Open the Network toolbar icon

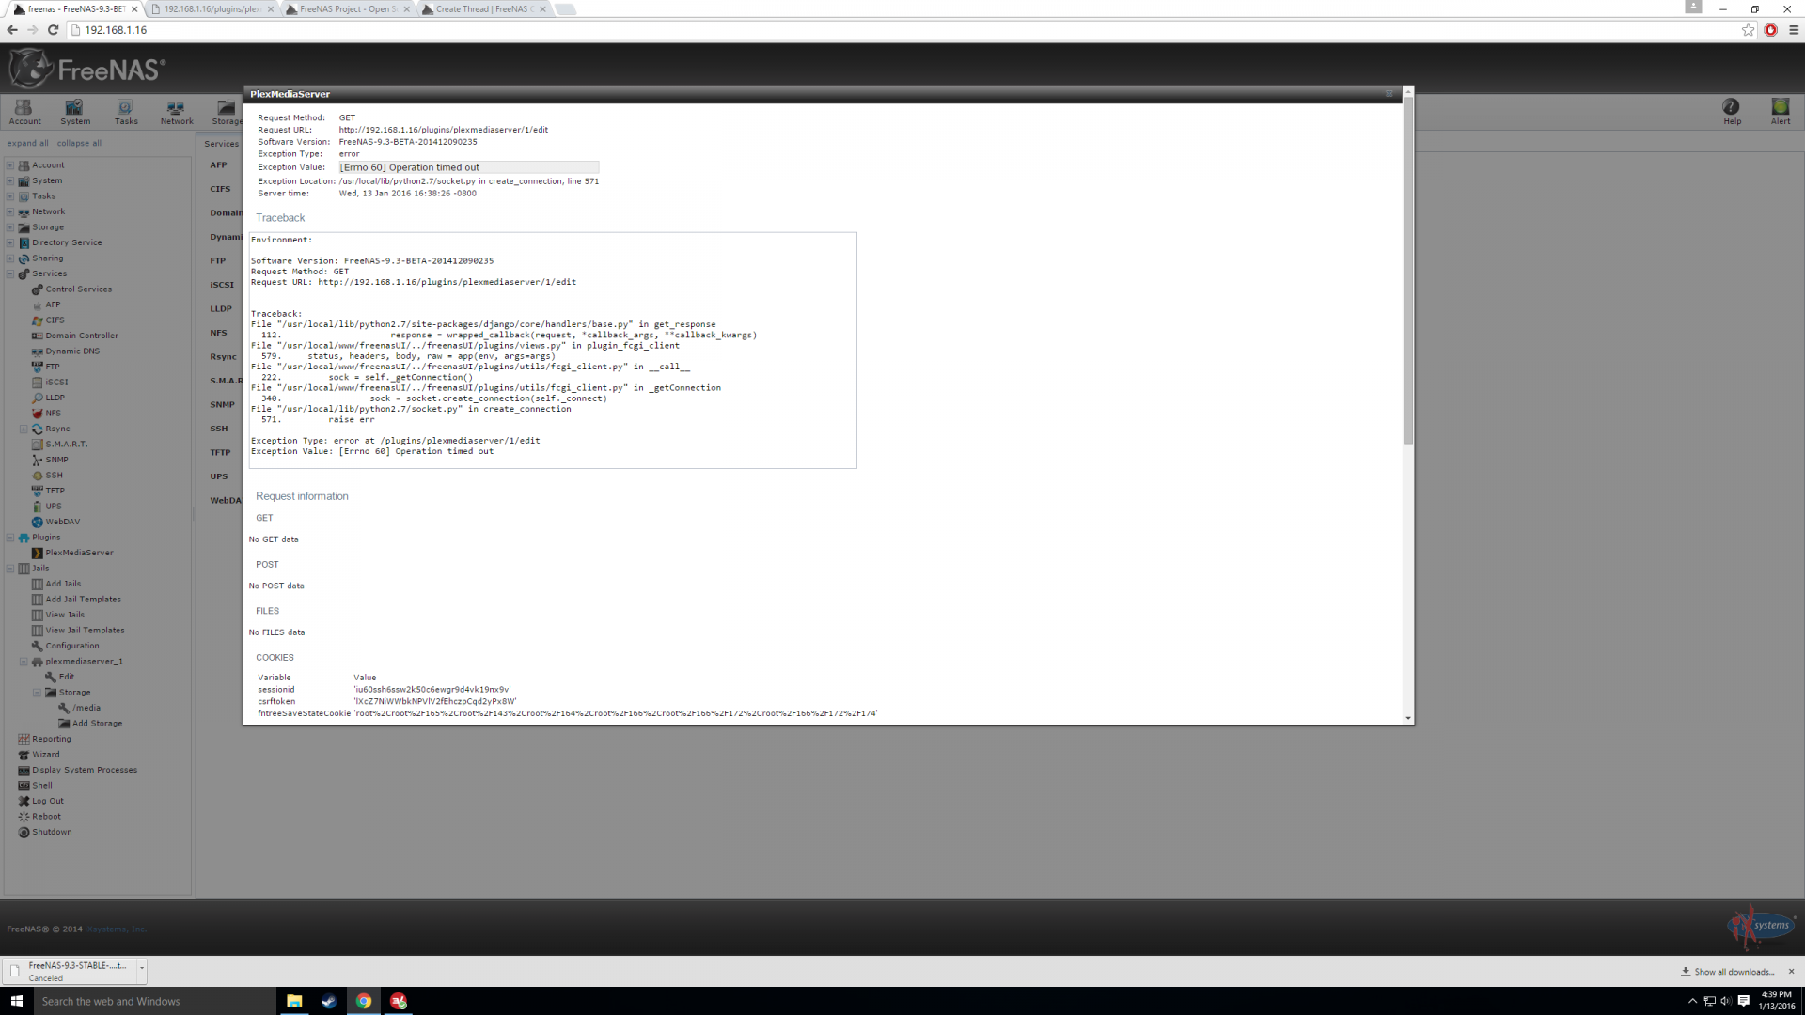[x=176, y=112]
